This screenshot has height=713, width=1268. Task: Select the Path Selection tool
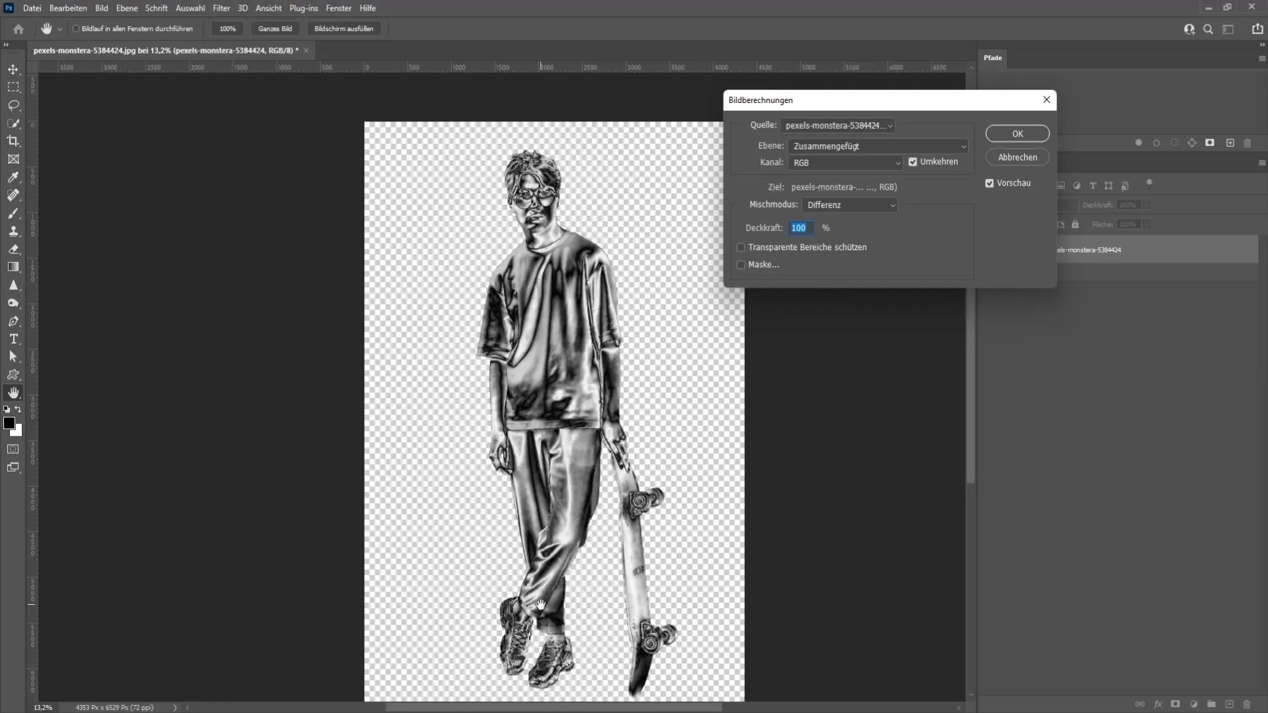tap(13, 356)
